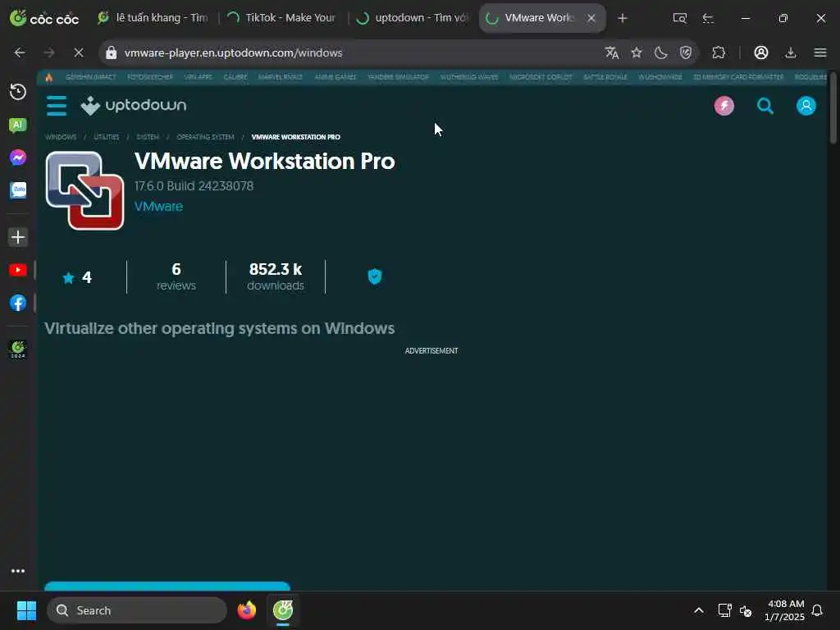The image size is (840, 630).
Task: Open Wuthering Waves trending link
Action: tap(468, 77)
